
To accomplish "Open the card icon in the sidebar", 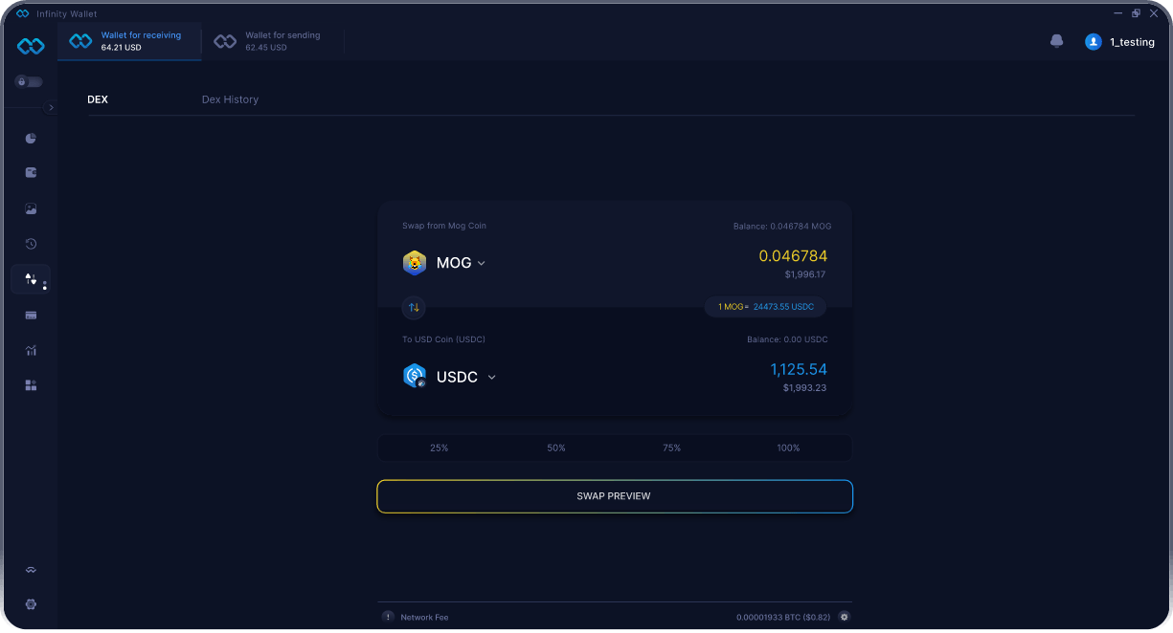I will pos(31,315).
